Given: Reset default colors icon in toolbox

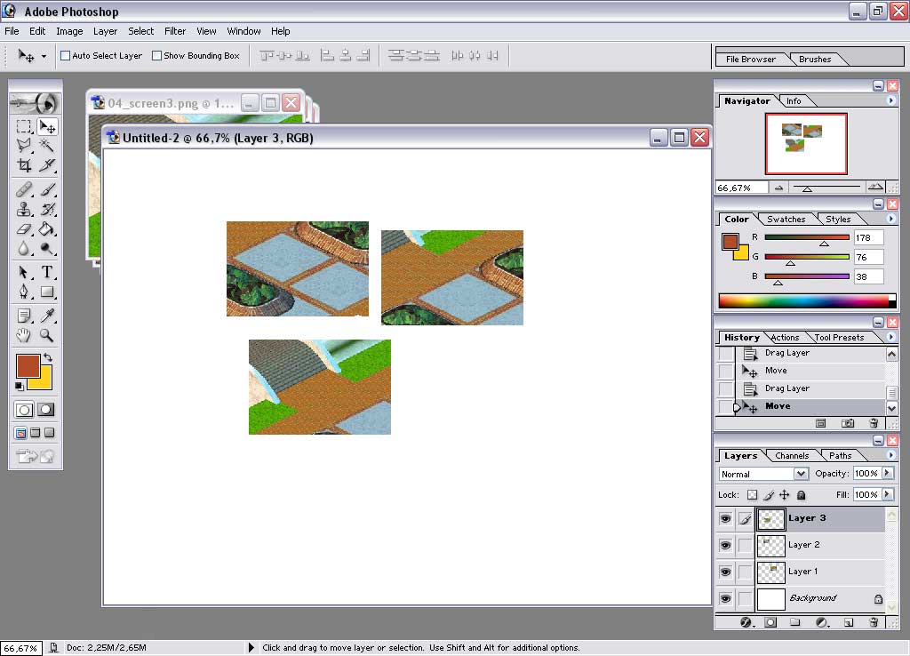Looking at the screenshot, I should (20, 386).
